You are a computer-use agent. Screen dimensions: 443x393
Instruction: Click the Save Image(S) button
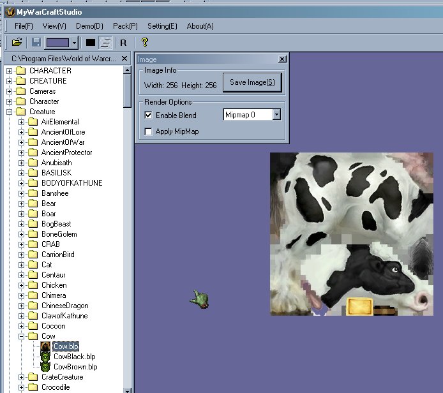pos(252,82)
